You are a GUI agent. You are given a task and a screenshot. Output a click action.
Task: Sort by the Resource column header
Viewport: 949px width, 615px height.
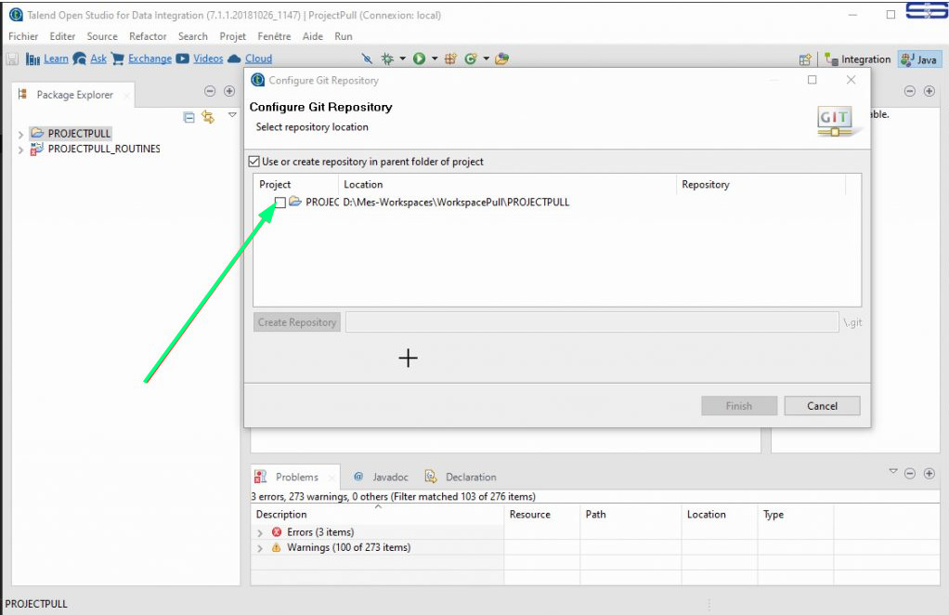pos(542,515)
